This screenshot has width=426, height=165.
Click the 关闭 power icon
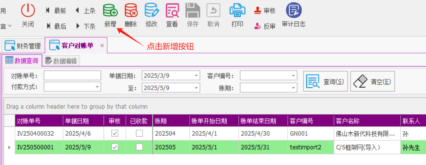[x=28, y=10]
